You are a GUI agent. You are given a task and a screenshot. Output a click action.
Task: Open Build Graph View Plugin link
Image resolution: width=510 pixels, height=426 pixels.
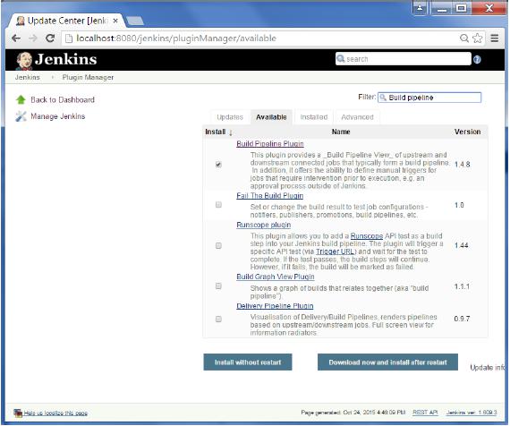pyautogui.click(x=276, y=277)
